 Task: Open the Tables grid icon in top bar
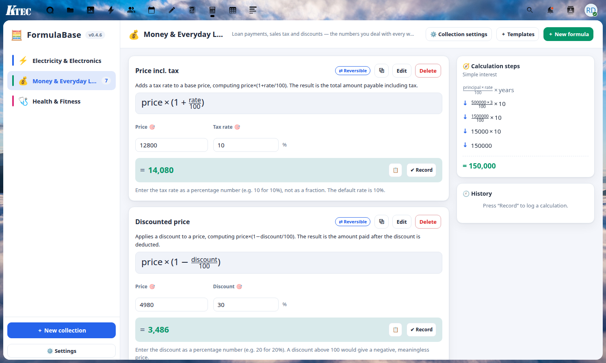coord(233,10)
